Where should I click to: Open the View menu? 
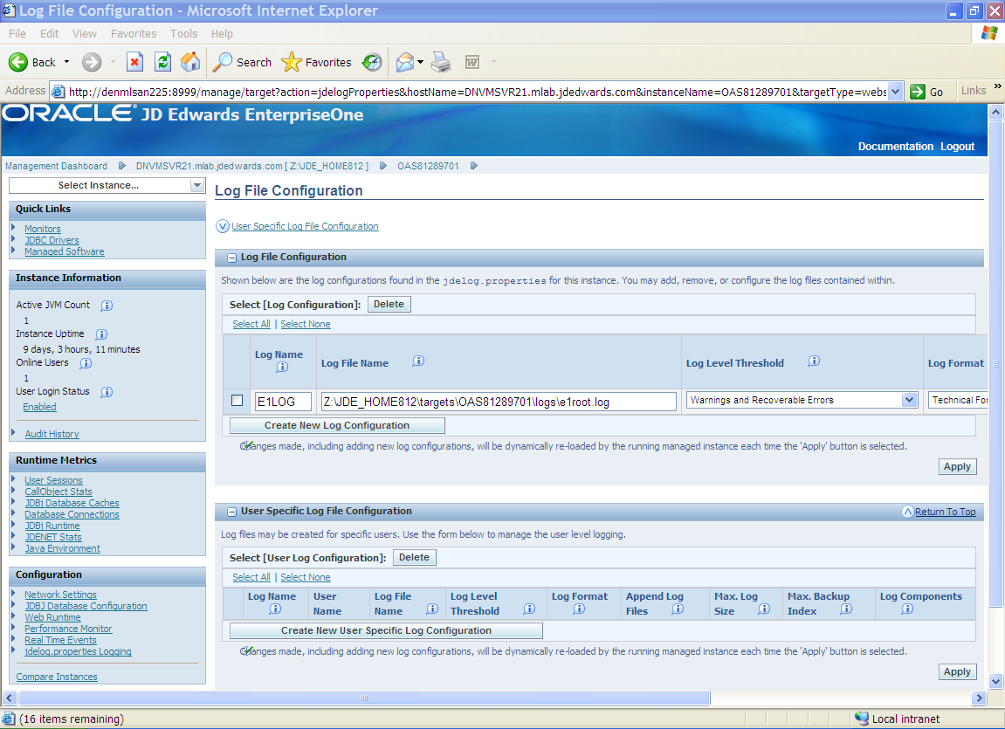85,34
